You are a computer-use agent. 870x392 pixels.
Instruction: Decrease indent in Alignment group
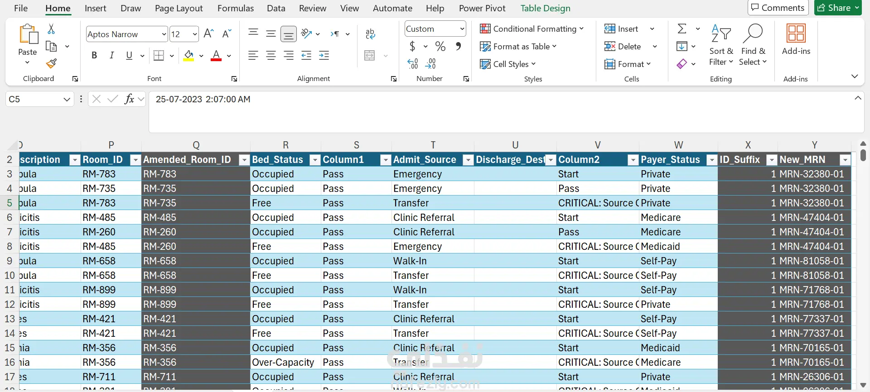click(306, 55)
